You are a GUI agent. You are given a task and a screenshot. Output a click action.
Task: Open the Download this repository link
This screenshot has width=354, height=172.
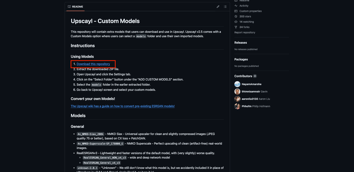(x=93, y=64)
